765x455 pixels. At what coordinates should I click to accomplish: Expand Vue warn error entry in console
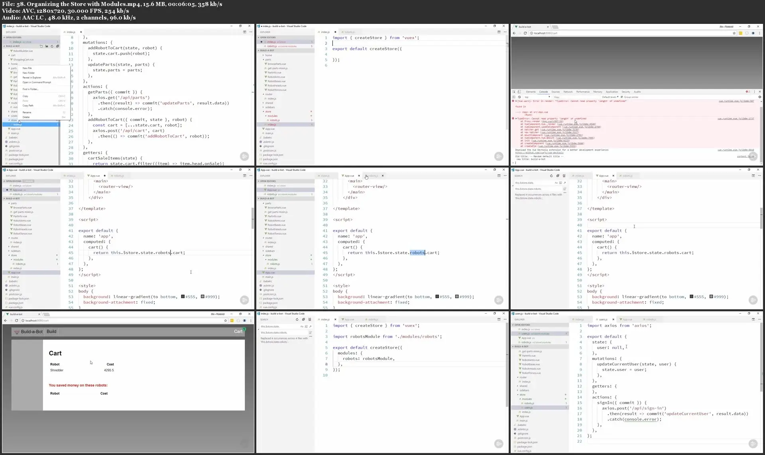[516, 101]
